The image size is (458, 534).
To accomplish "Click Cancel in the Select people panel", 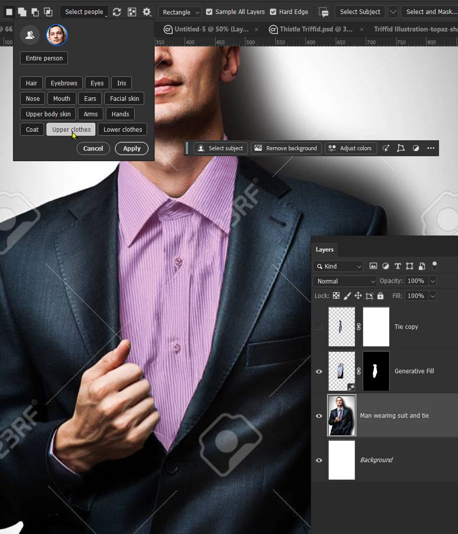I will click(93, 149).
